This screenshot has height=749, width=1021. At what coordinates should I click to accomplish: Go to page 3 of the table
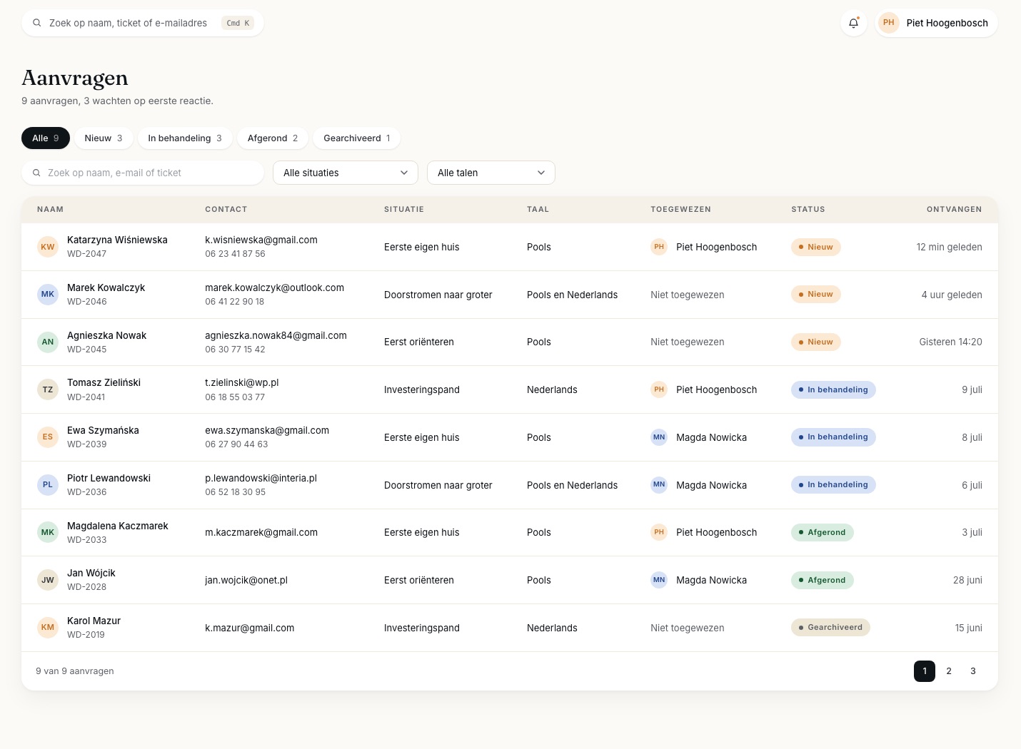coord(973,671)
